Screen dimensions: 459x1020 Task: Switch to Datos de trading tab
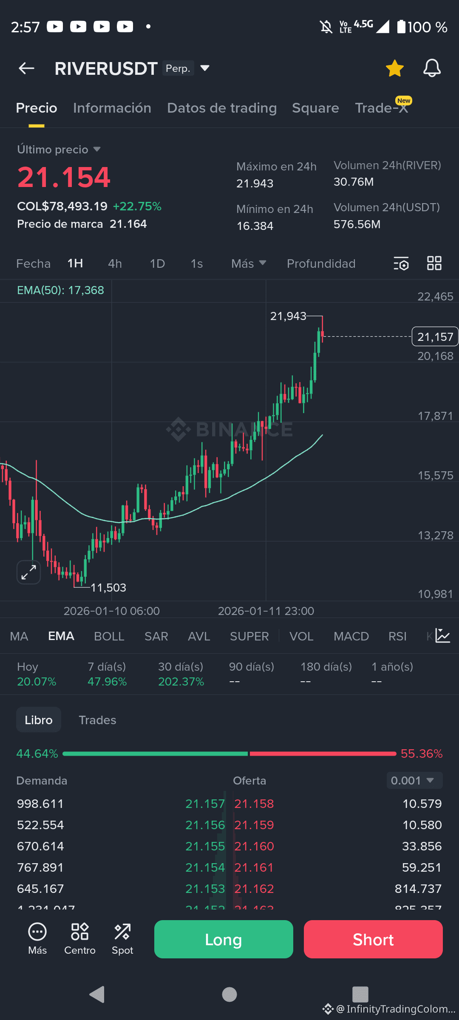[222, 108]
